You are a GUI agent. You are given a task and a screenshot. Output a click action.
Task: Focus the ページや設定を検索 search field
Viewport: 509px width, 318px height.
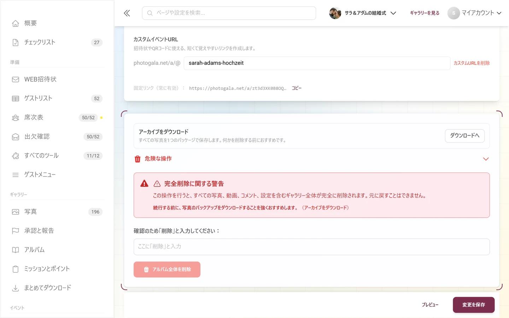coord(229,13)
